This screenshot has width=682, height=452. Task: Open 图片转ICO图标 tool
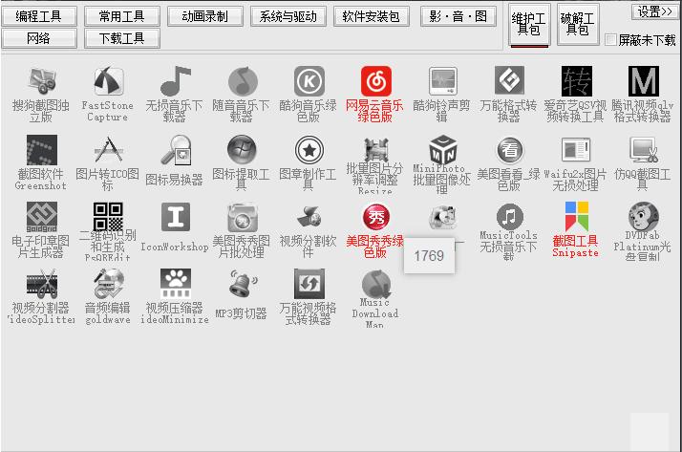coord(108,150)
